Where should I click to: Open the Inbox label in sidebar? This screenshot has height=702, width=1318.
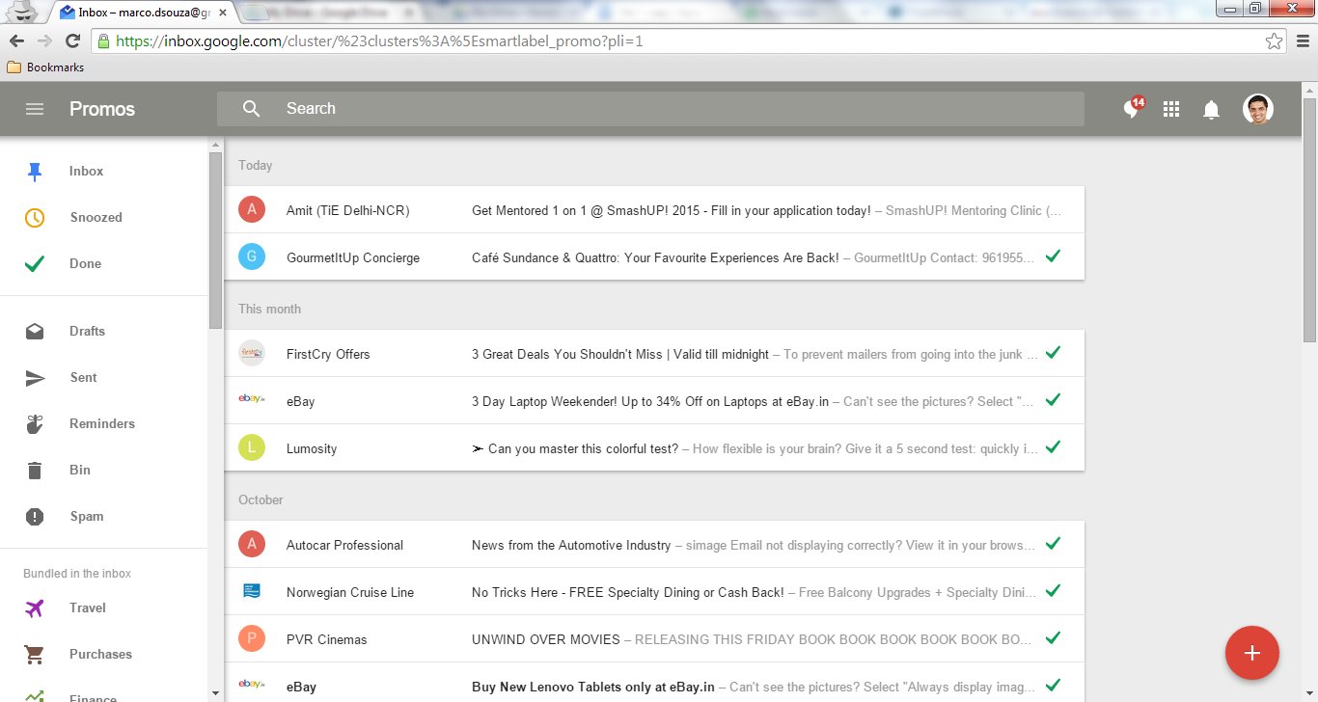86,171
